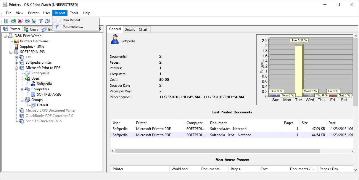
Task: Click the application icon in title bar
Action: click(x=5, y=5)
